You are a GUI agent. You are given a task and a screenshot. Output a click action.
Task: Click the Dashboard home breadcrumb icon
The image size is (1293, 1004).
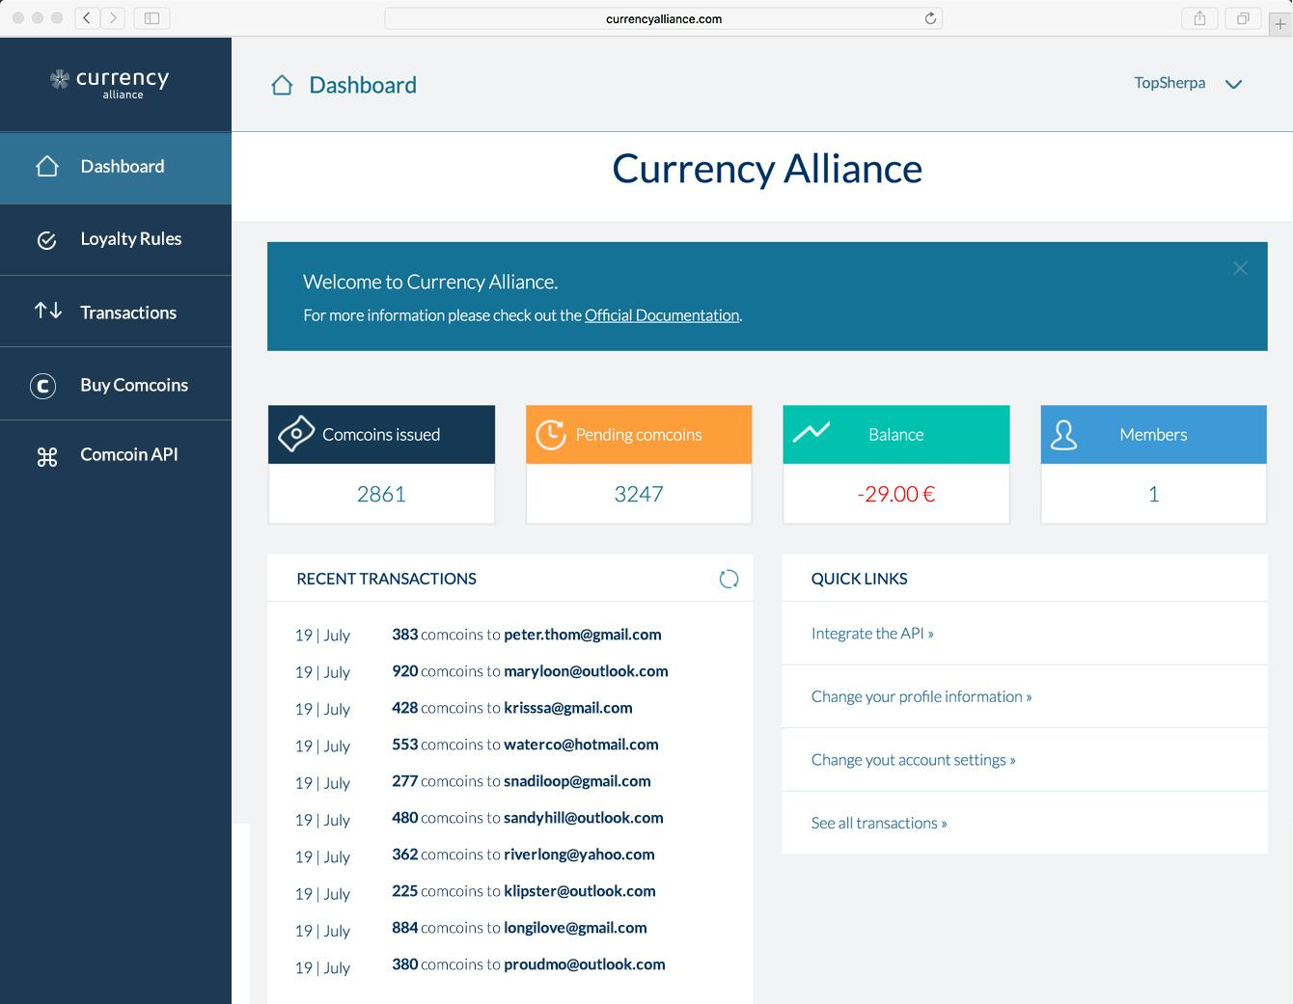pos(281,85)
